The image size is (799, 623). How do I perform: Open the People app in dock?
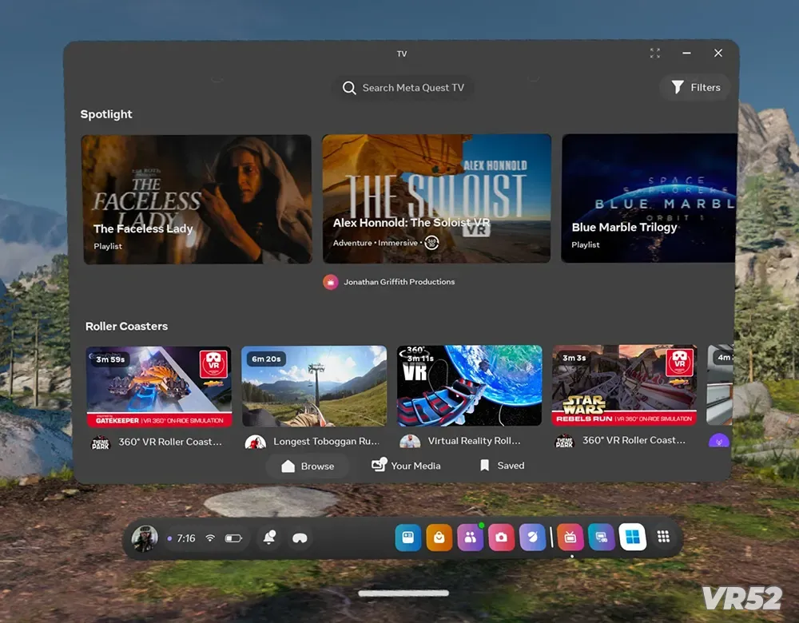click(471, 538)
